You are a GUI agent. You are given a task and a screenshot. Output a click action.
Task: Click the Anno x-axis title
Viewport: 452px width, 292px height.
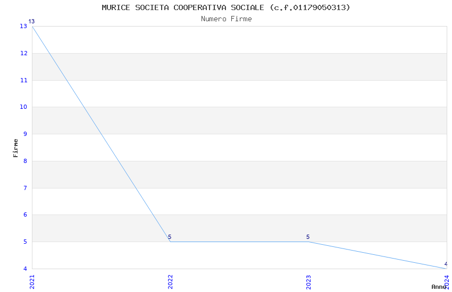click(x=438, y=287)
